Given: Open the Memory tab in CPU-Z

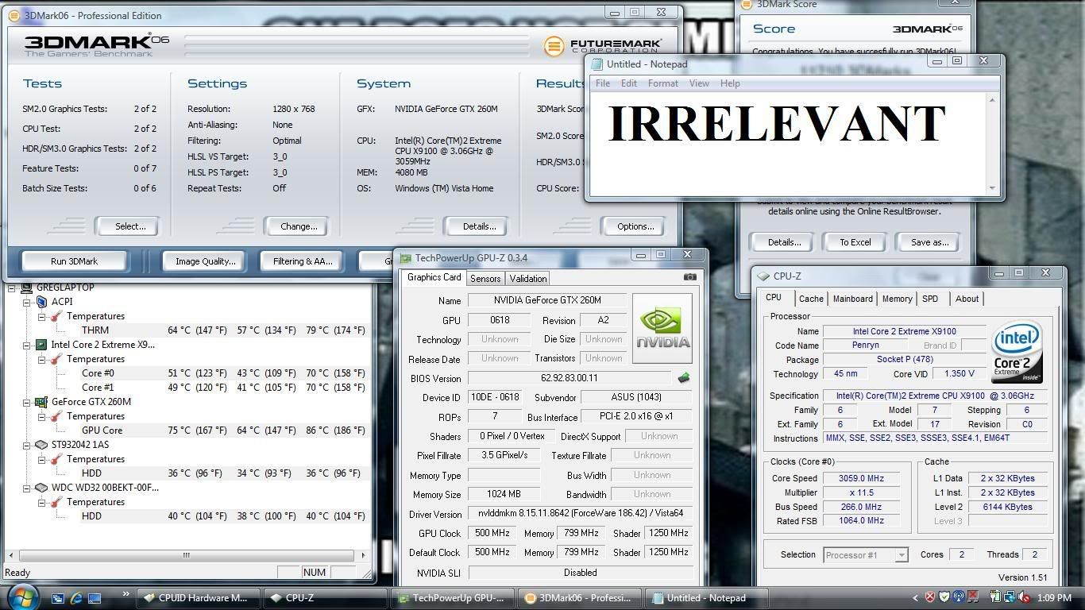Looking at the screenshot, I should point(897,299).
